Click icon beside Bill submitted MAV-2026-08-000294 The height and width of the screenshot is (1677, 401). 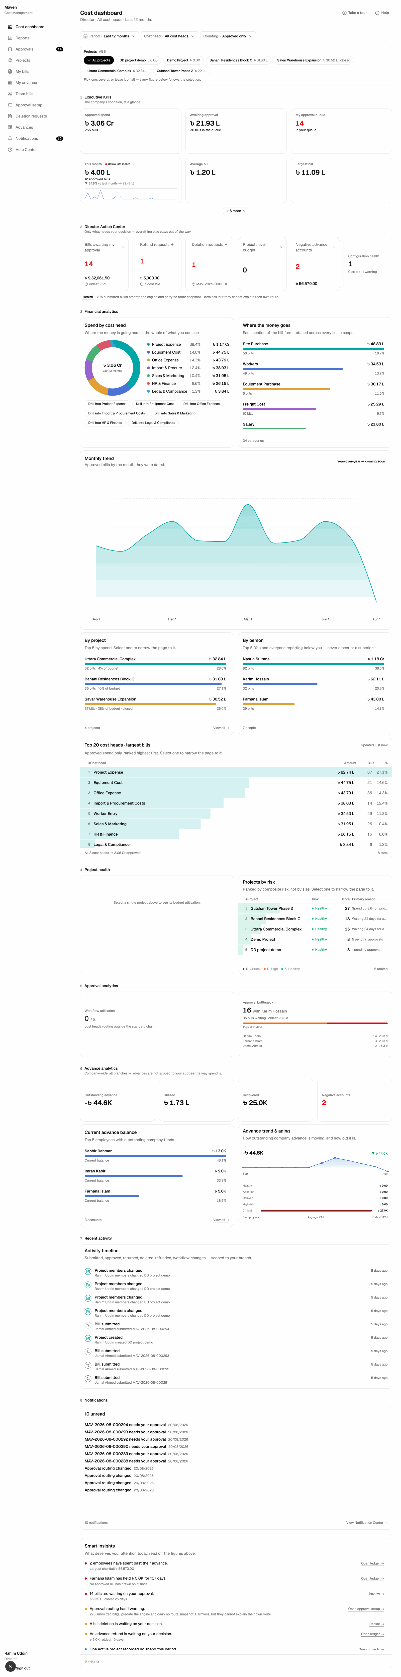(88, 1325)
